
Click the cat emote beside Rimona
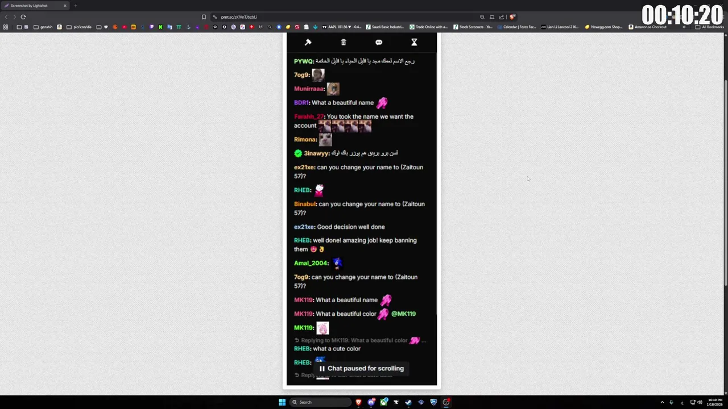click(x=325, y=139)
